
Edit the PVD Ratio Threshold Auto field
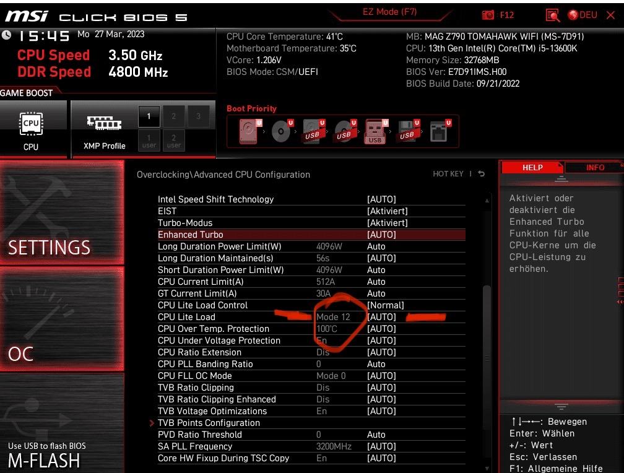376,435
